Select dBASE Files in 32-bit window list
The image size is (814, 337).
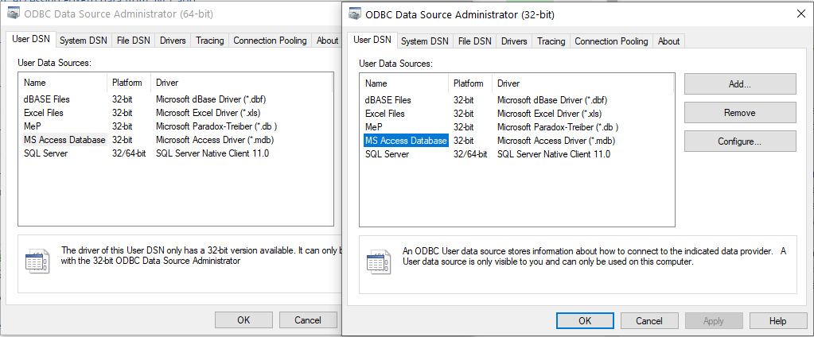tap(388, 100)
